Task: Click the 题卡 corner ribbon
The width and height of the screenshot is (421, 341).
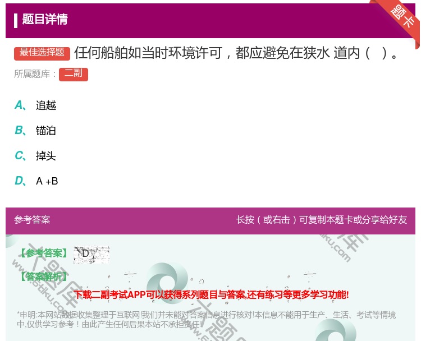Action: click(x=402, y=18)
